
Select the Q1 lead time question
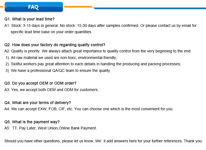(29, 19)
